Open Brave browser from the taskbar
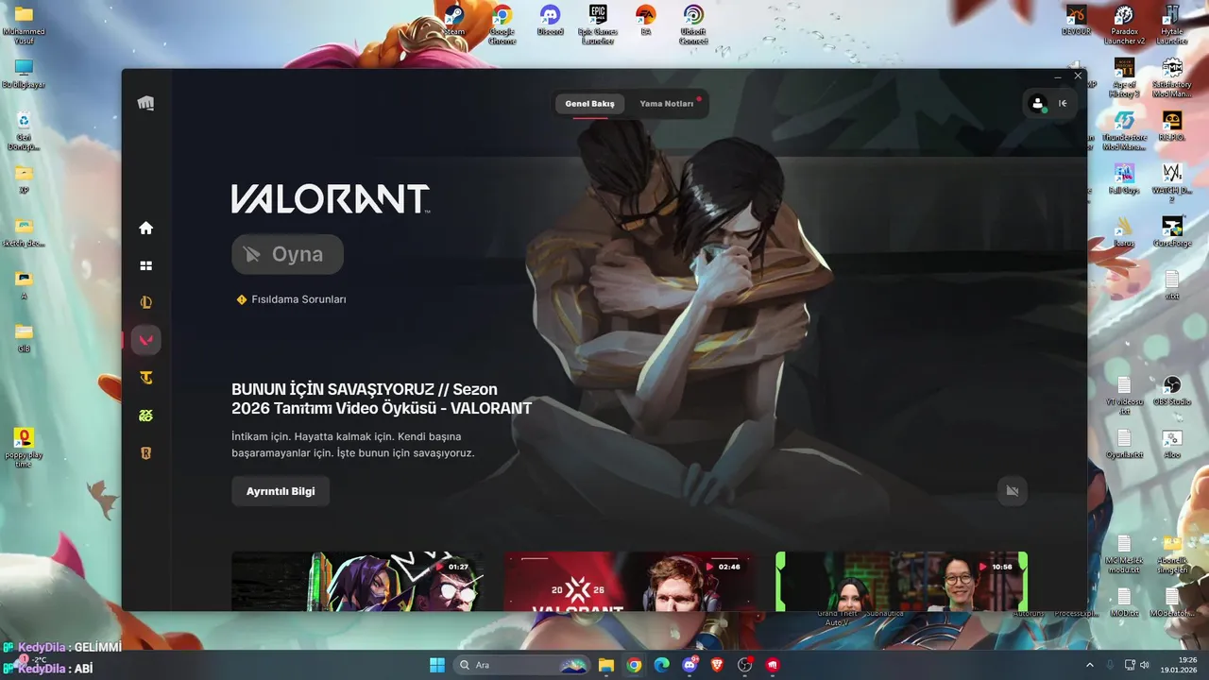1209x680 pixels. [716, 665]
